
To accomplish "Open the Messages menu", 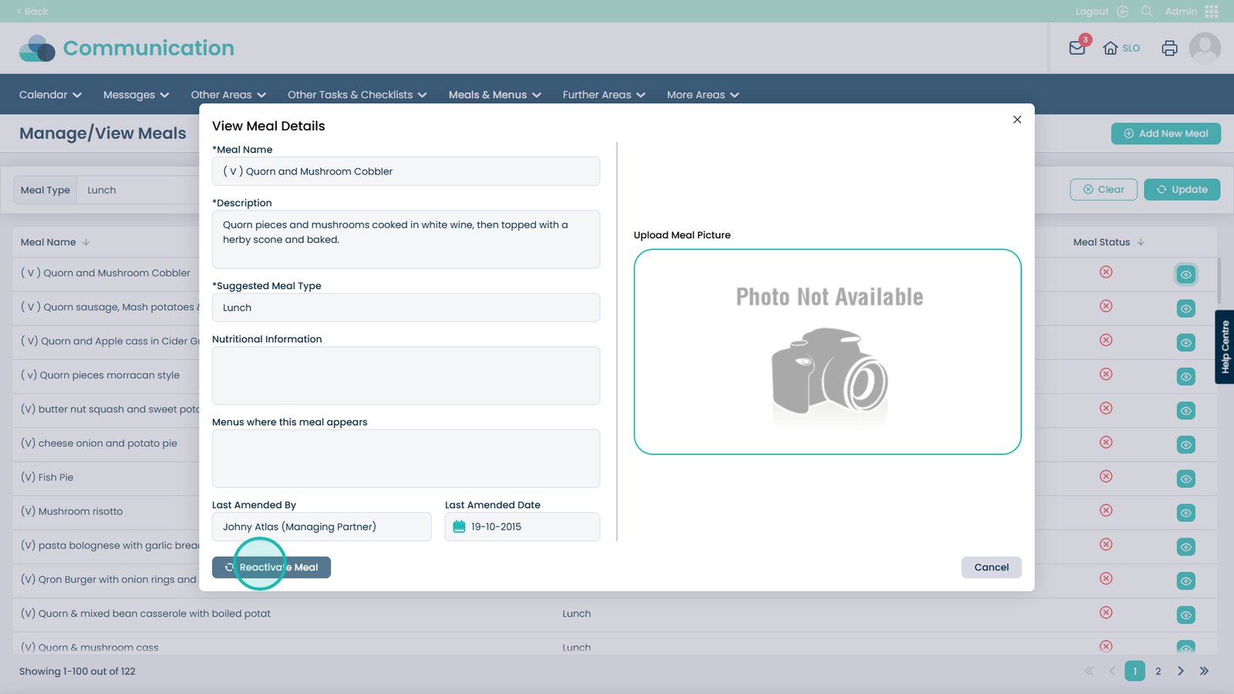I will coord(136,95).
